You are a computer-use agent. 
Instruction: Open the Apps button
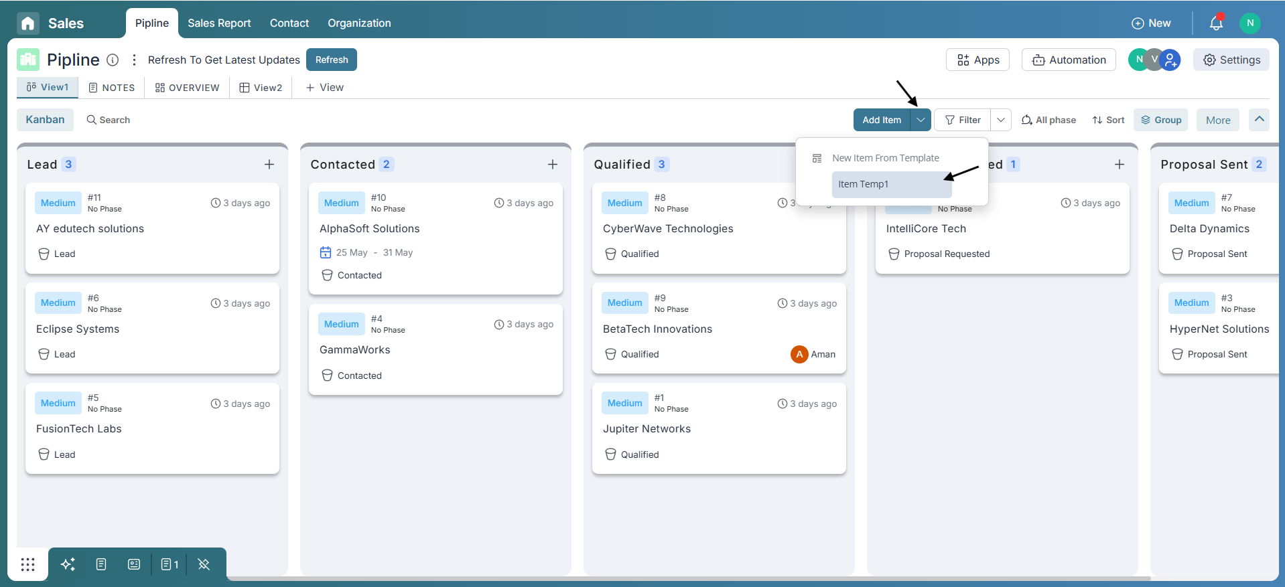point(978,60)
